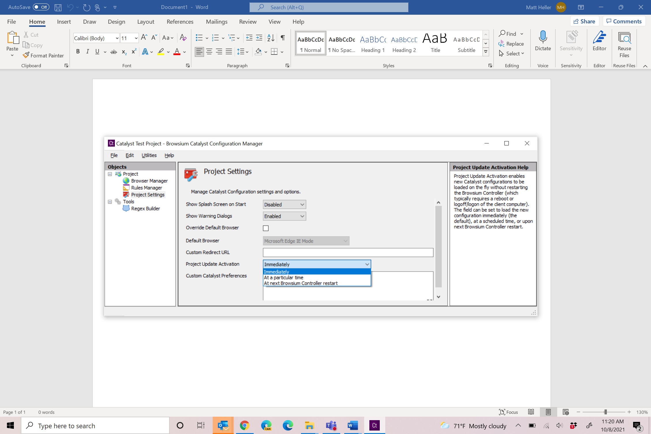
Task: Click the Share button
Action: (585, 21)
